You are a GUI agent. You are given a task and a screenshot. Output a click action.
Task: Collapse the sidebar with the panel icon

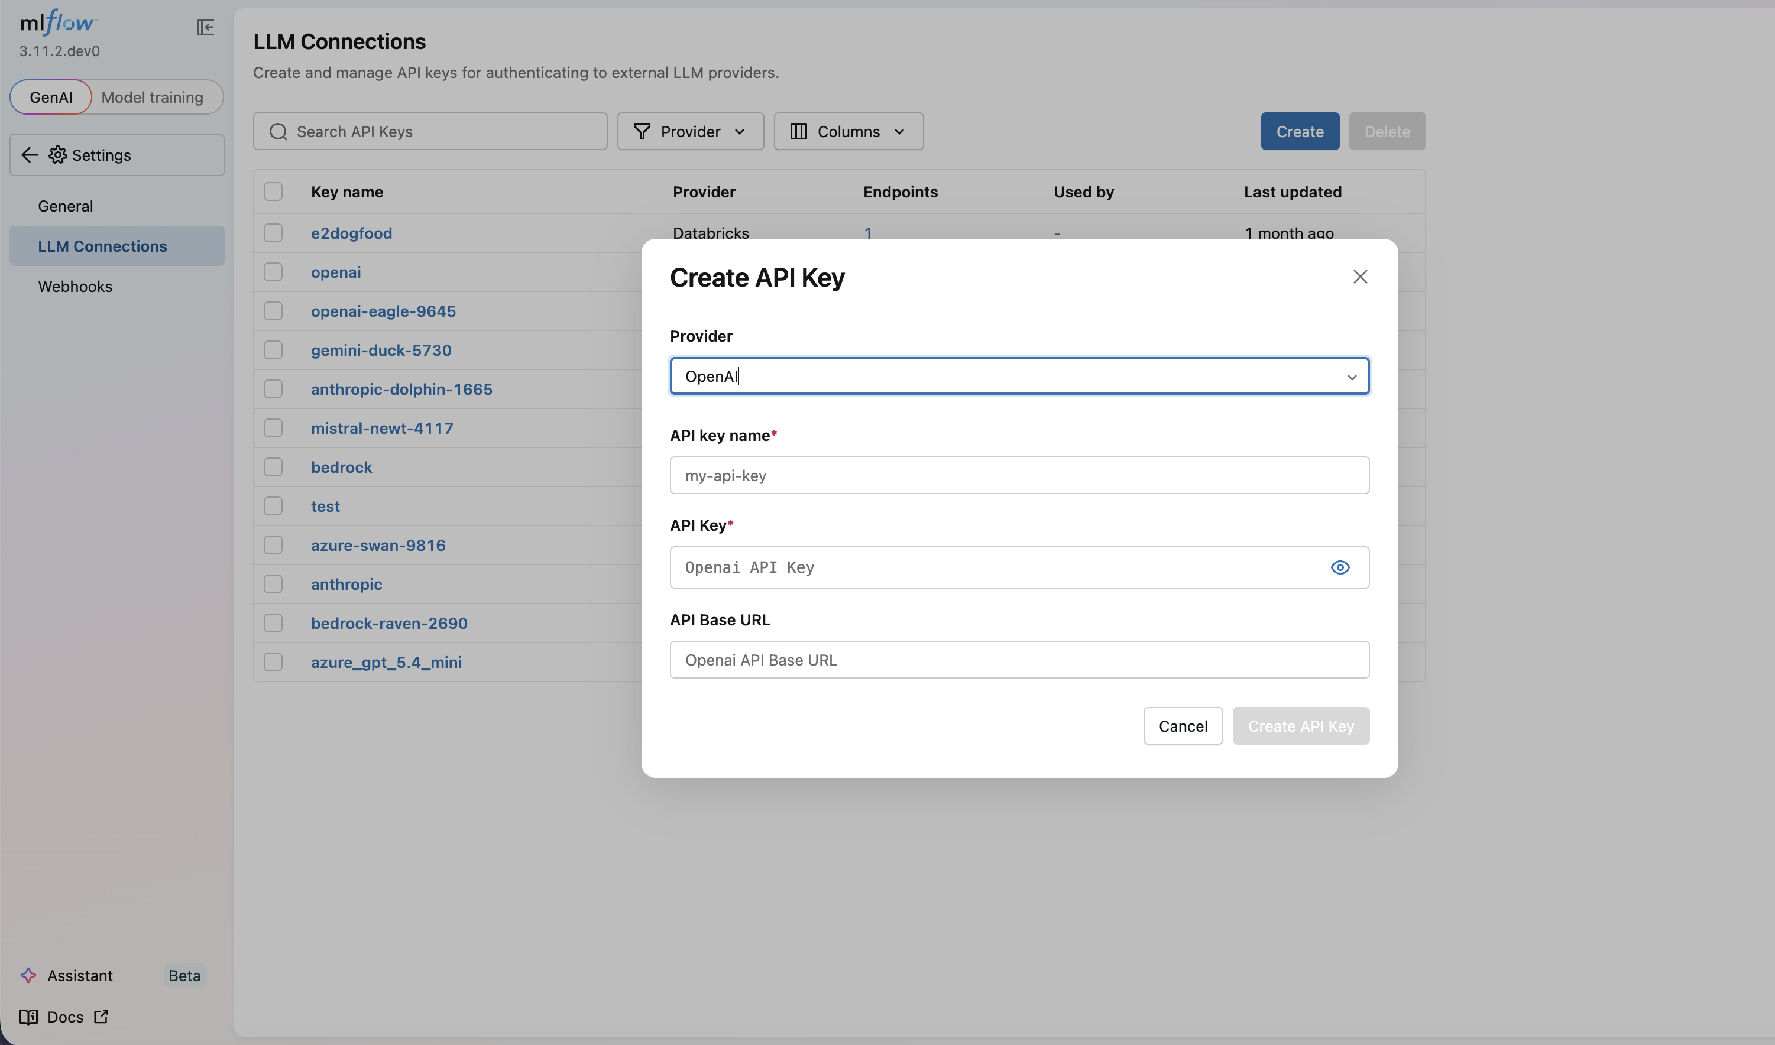[x=206, y=27]
